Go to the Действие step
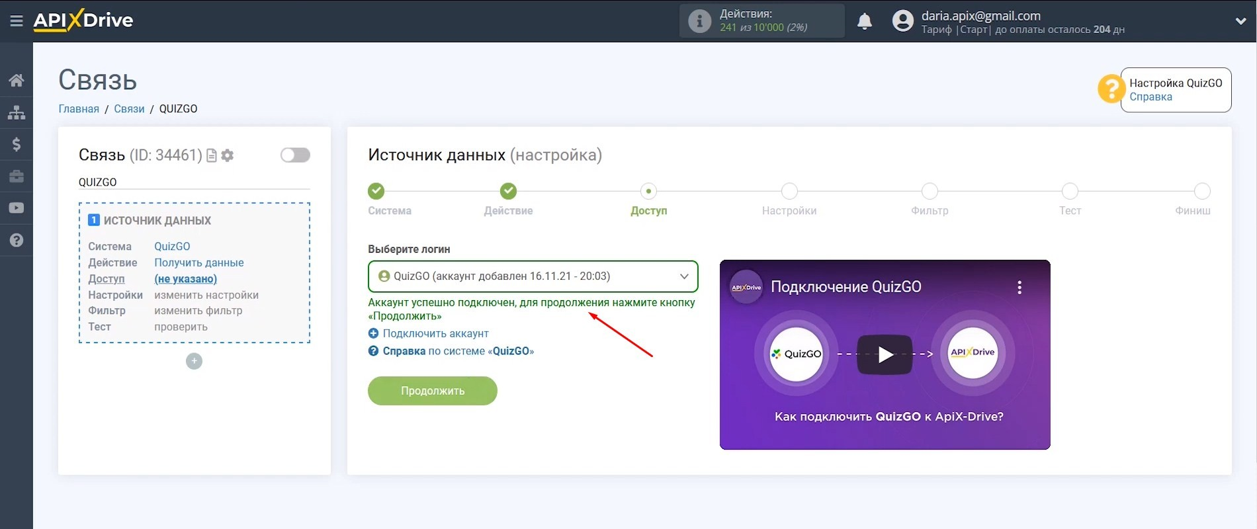 [508, 191]
